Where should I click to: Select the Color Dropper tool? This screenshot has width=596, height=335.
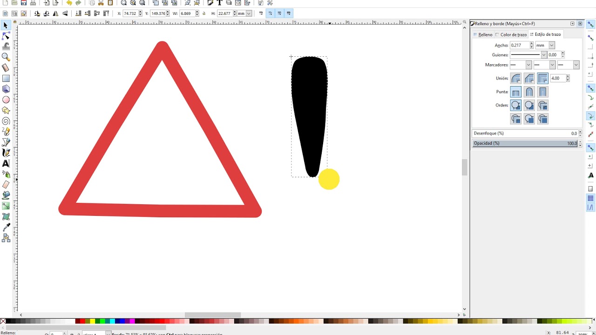click(x=6, y=227)
